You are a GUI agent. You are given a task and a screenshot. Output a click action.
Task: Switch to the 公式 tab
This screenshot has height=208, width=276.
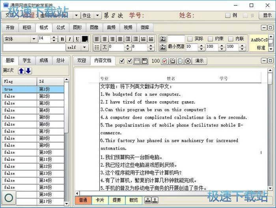(60, 28)
